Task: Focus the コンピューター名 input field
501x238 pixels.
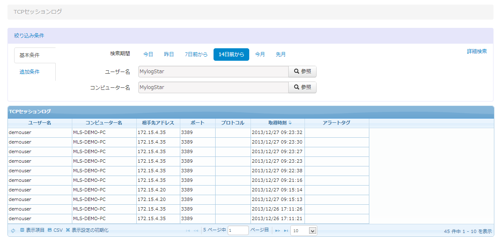Action: (x=214, y=87)
